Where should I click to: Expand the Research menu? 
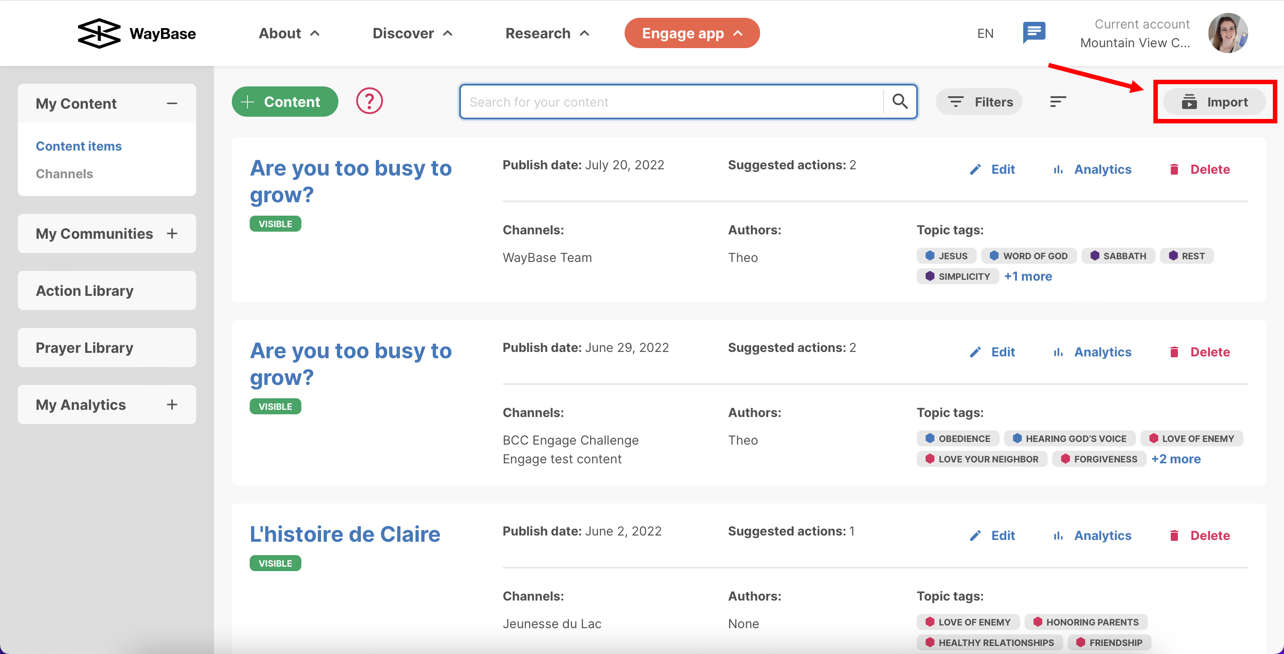point(547,33)
